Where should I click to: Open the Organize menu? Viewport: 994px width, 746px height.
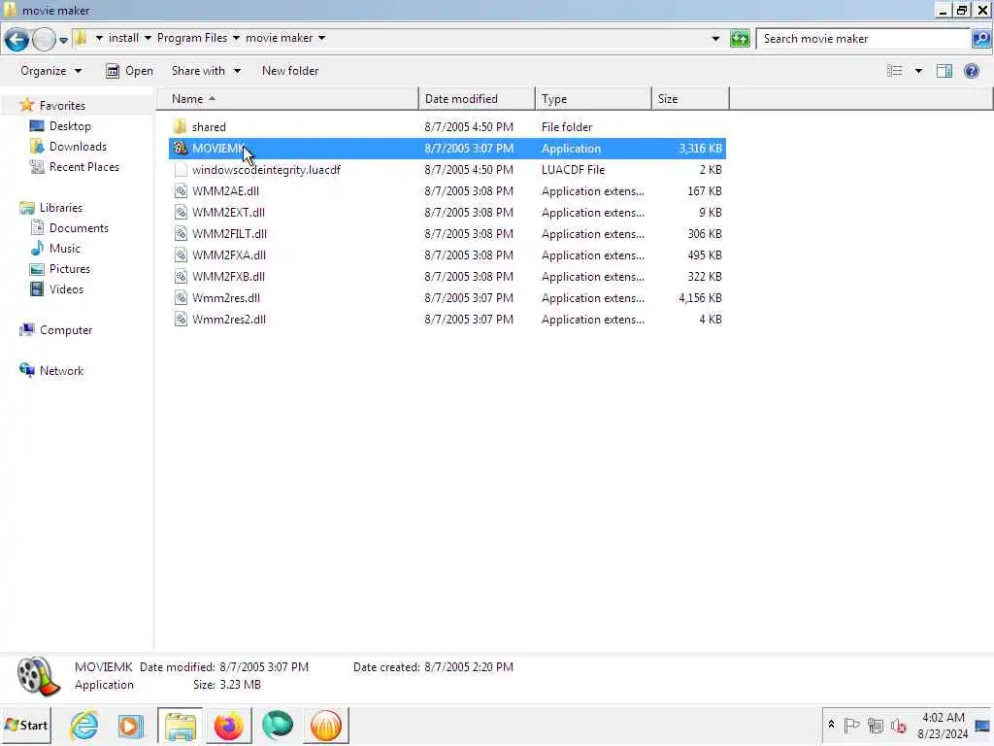[x=50, y=70]
